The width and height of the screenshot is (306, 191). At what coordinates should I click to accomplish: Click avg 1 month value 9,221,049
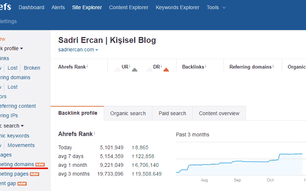click(112, 165)
